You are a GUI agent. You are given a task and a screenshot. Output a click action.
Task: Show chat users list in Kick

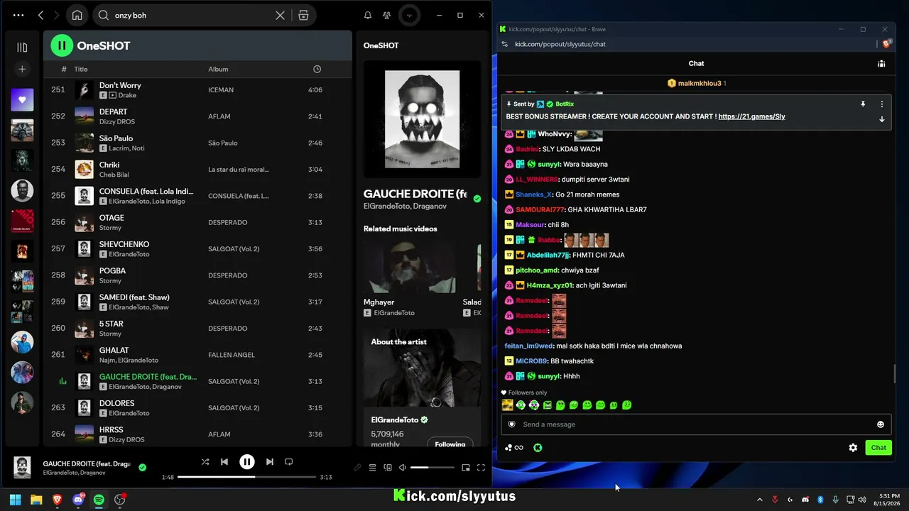(x=881, y=63)
